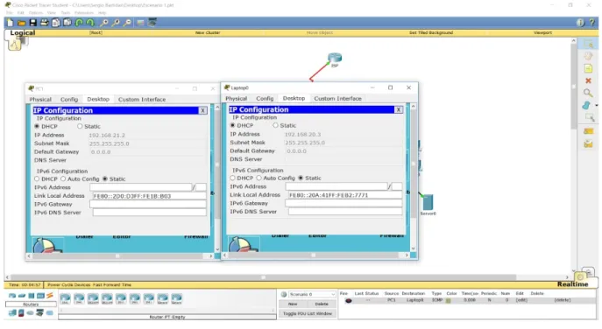Close PC1 IP Configuration panel X
602x329 pixels.
pyautogui.click(x=202, y=110)
